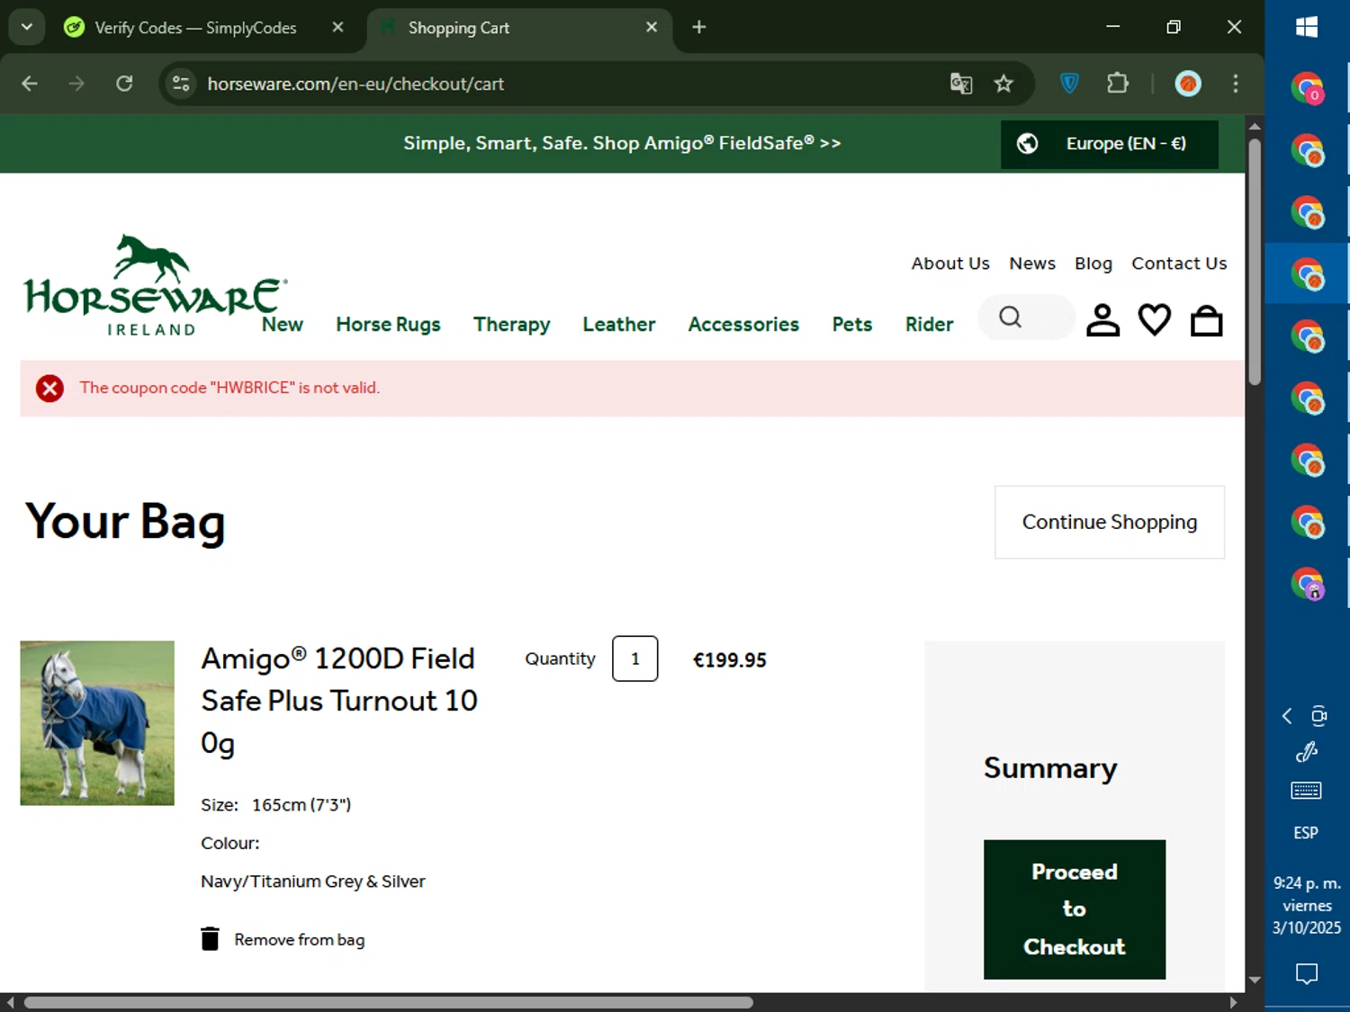Image resolution: width=1350 pixels, height=1012 pixels.
Task: Open the shopping bag icon
Action: click(x=1206, y=320)
